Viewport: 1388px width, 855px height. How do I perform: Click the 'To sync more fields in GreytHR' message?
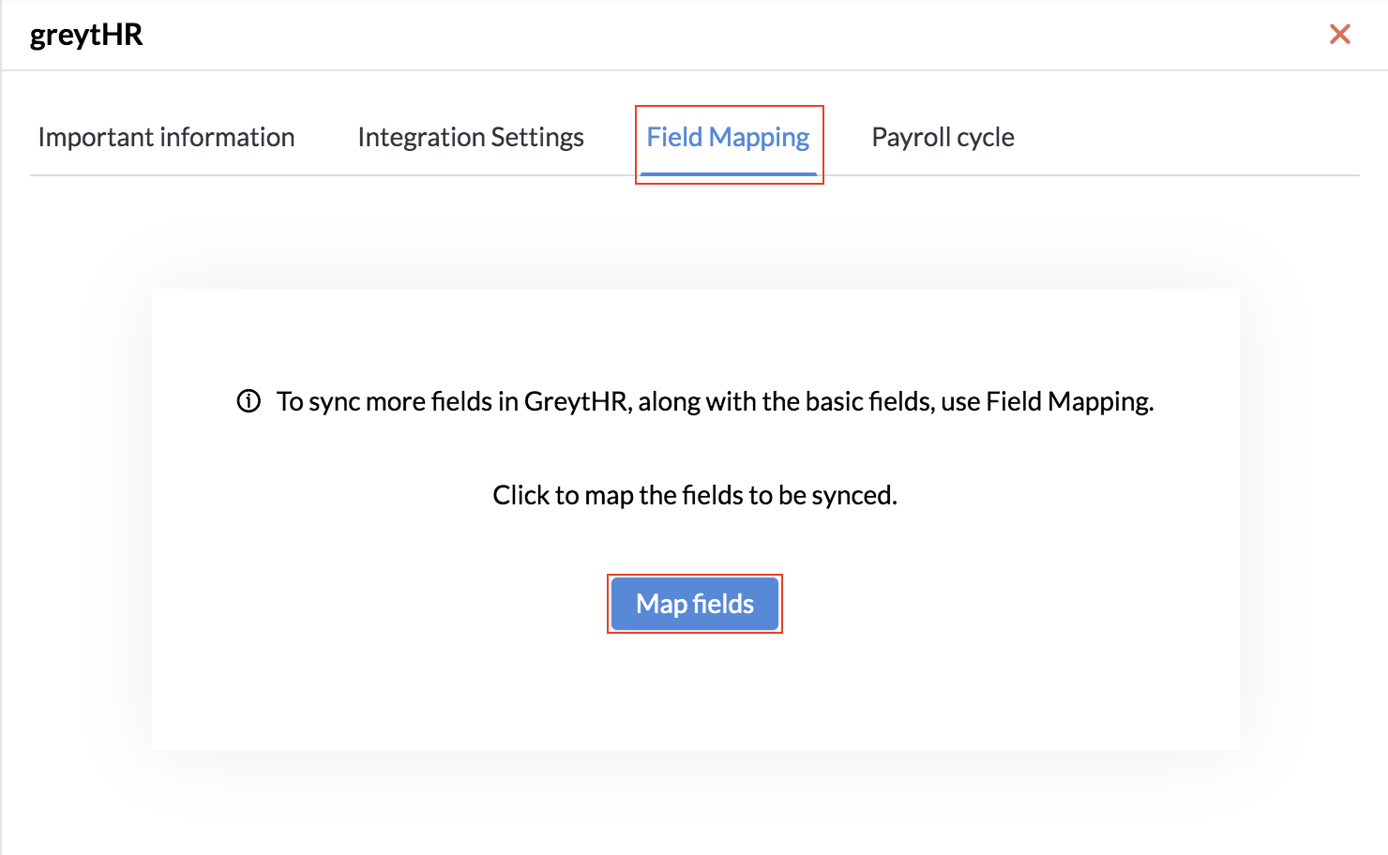click(x=715, y=401)
